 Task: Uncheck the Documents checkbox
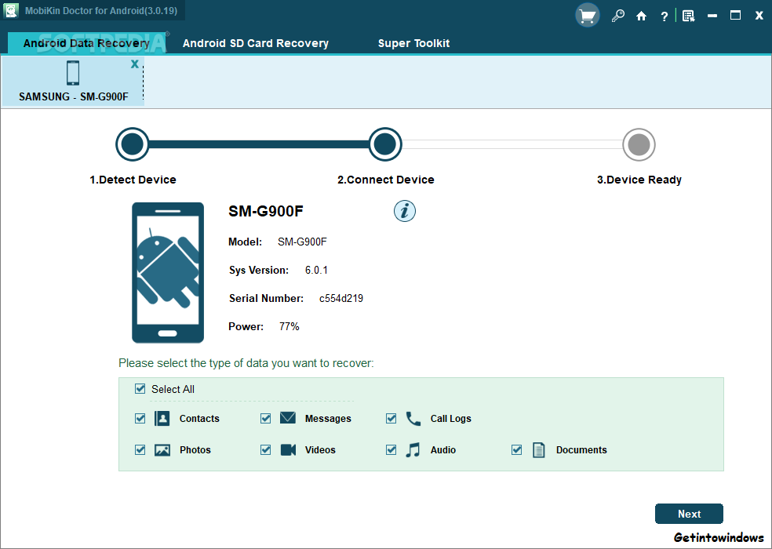(x=517, y=450)
